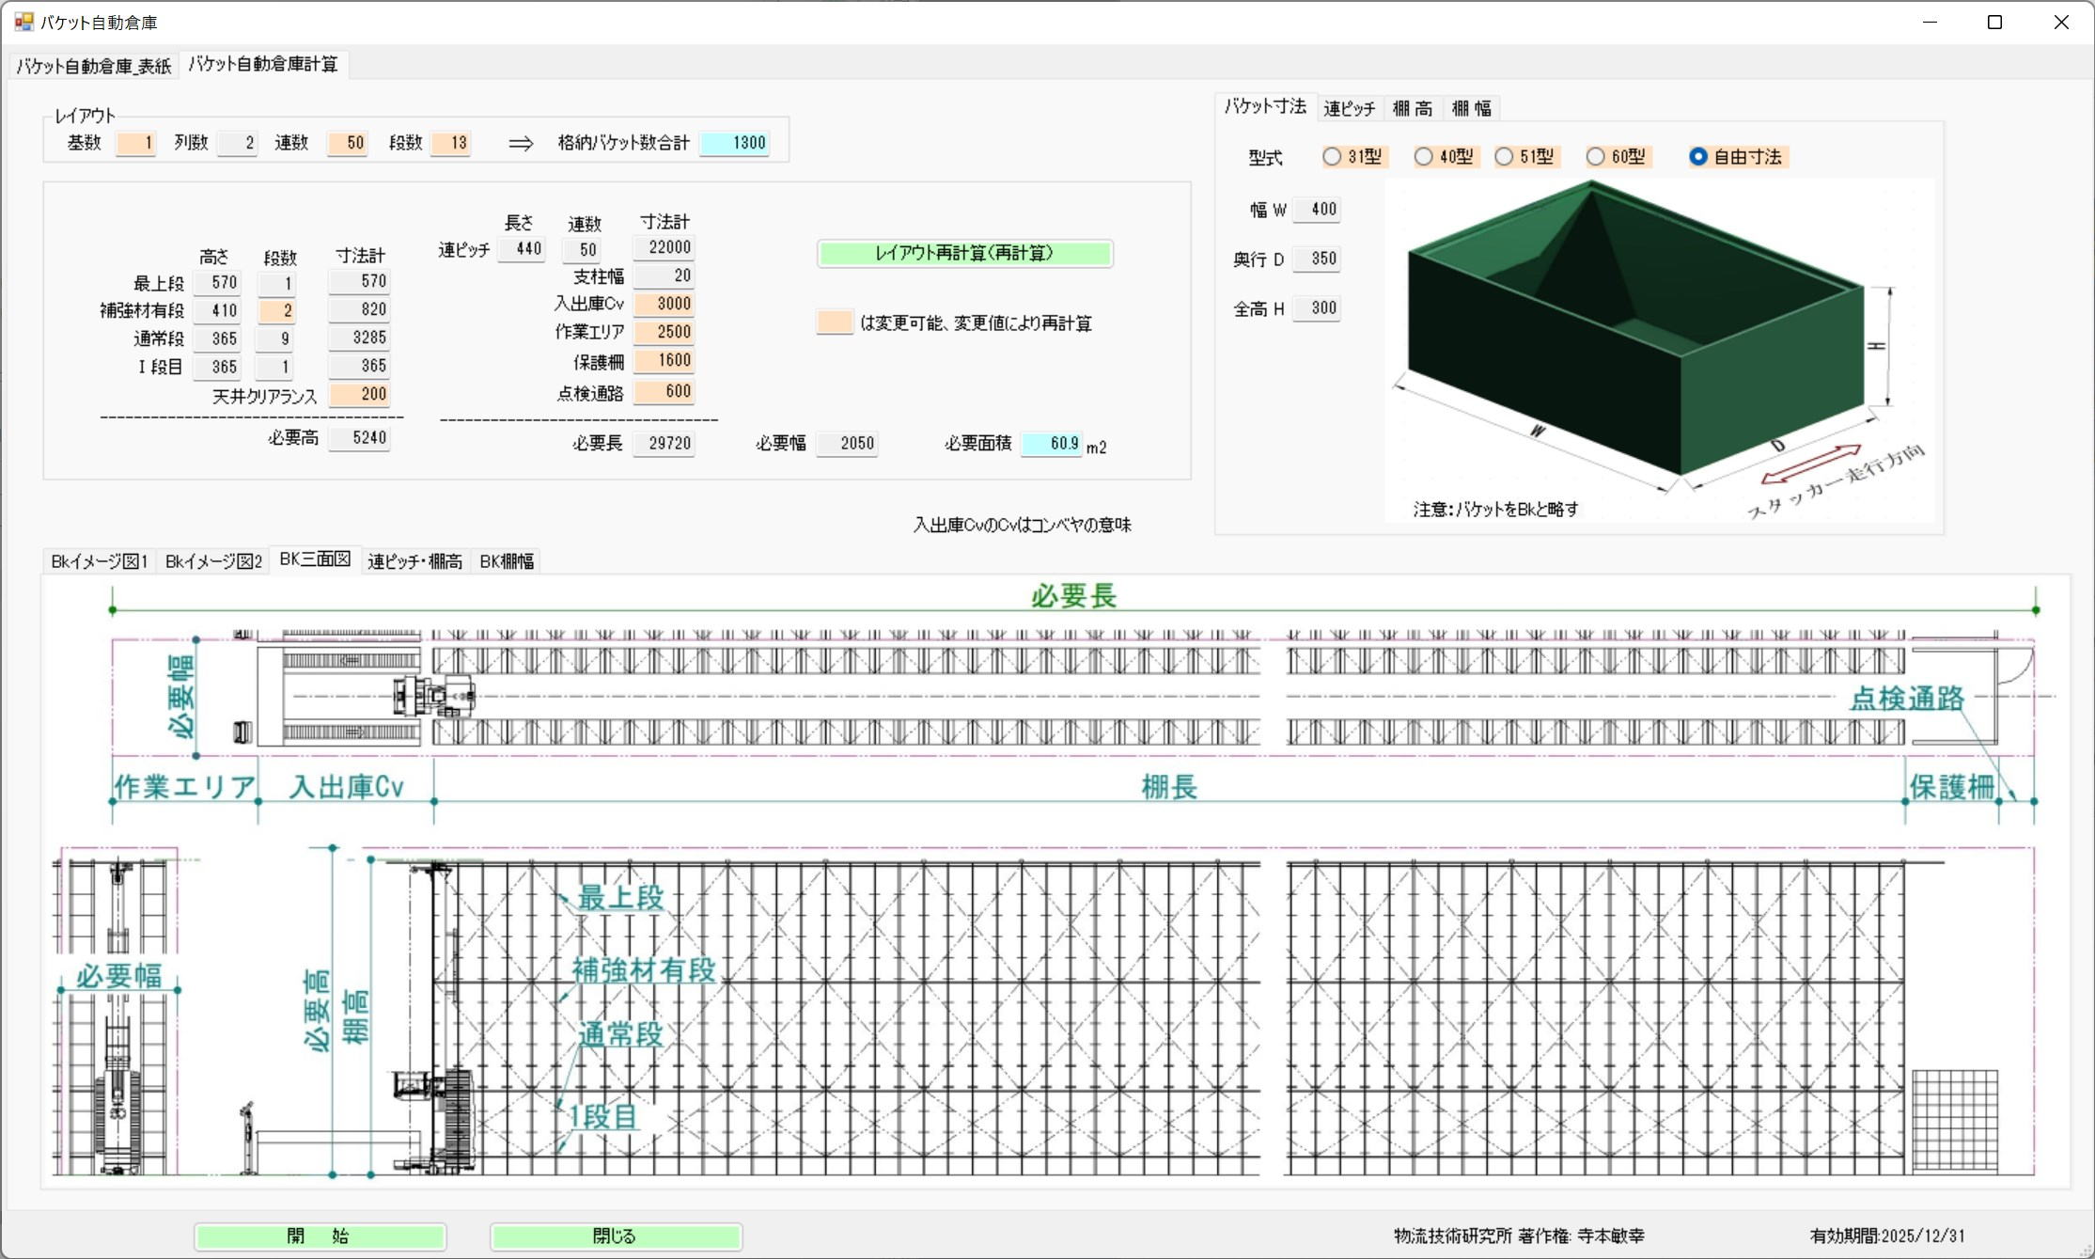Open the 連ピッチ・棚高 drawing tab

click(x=414, y=561)
